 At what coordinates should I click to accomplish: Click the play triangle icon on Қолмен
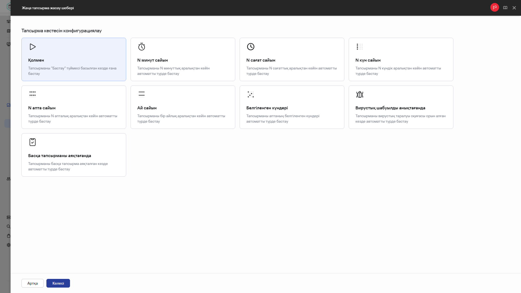click(x=33, y=47)
